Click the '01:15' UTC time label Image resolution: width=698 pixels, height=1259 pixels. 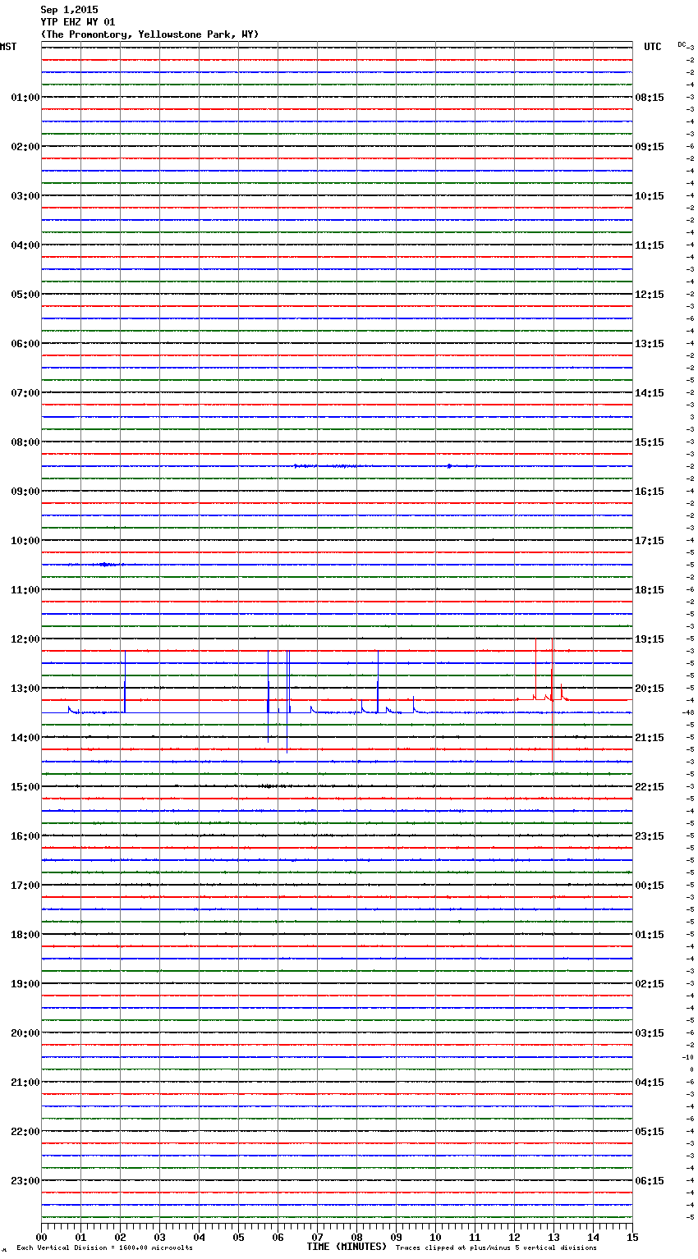(650, 935)
